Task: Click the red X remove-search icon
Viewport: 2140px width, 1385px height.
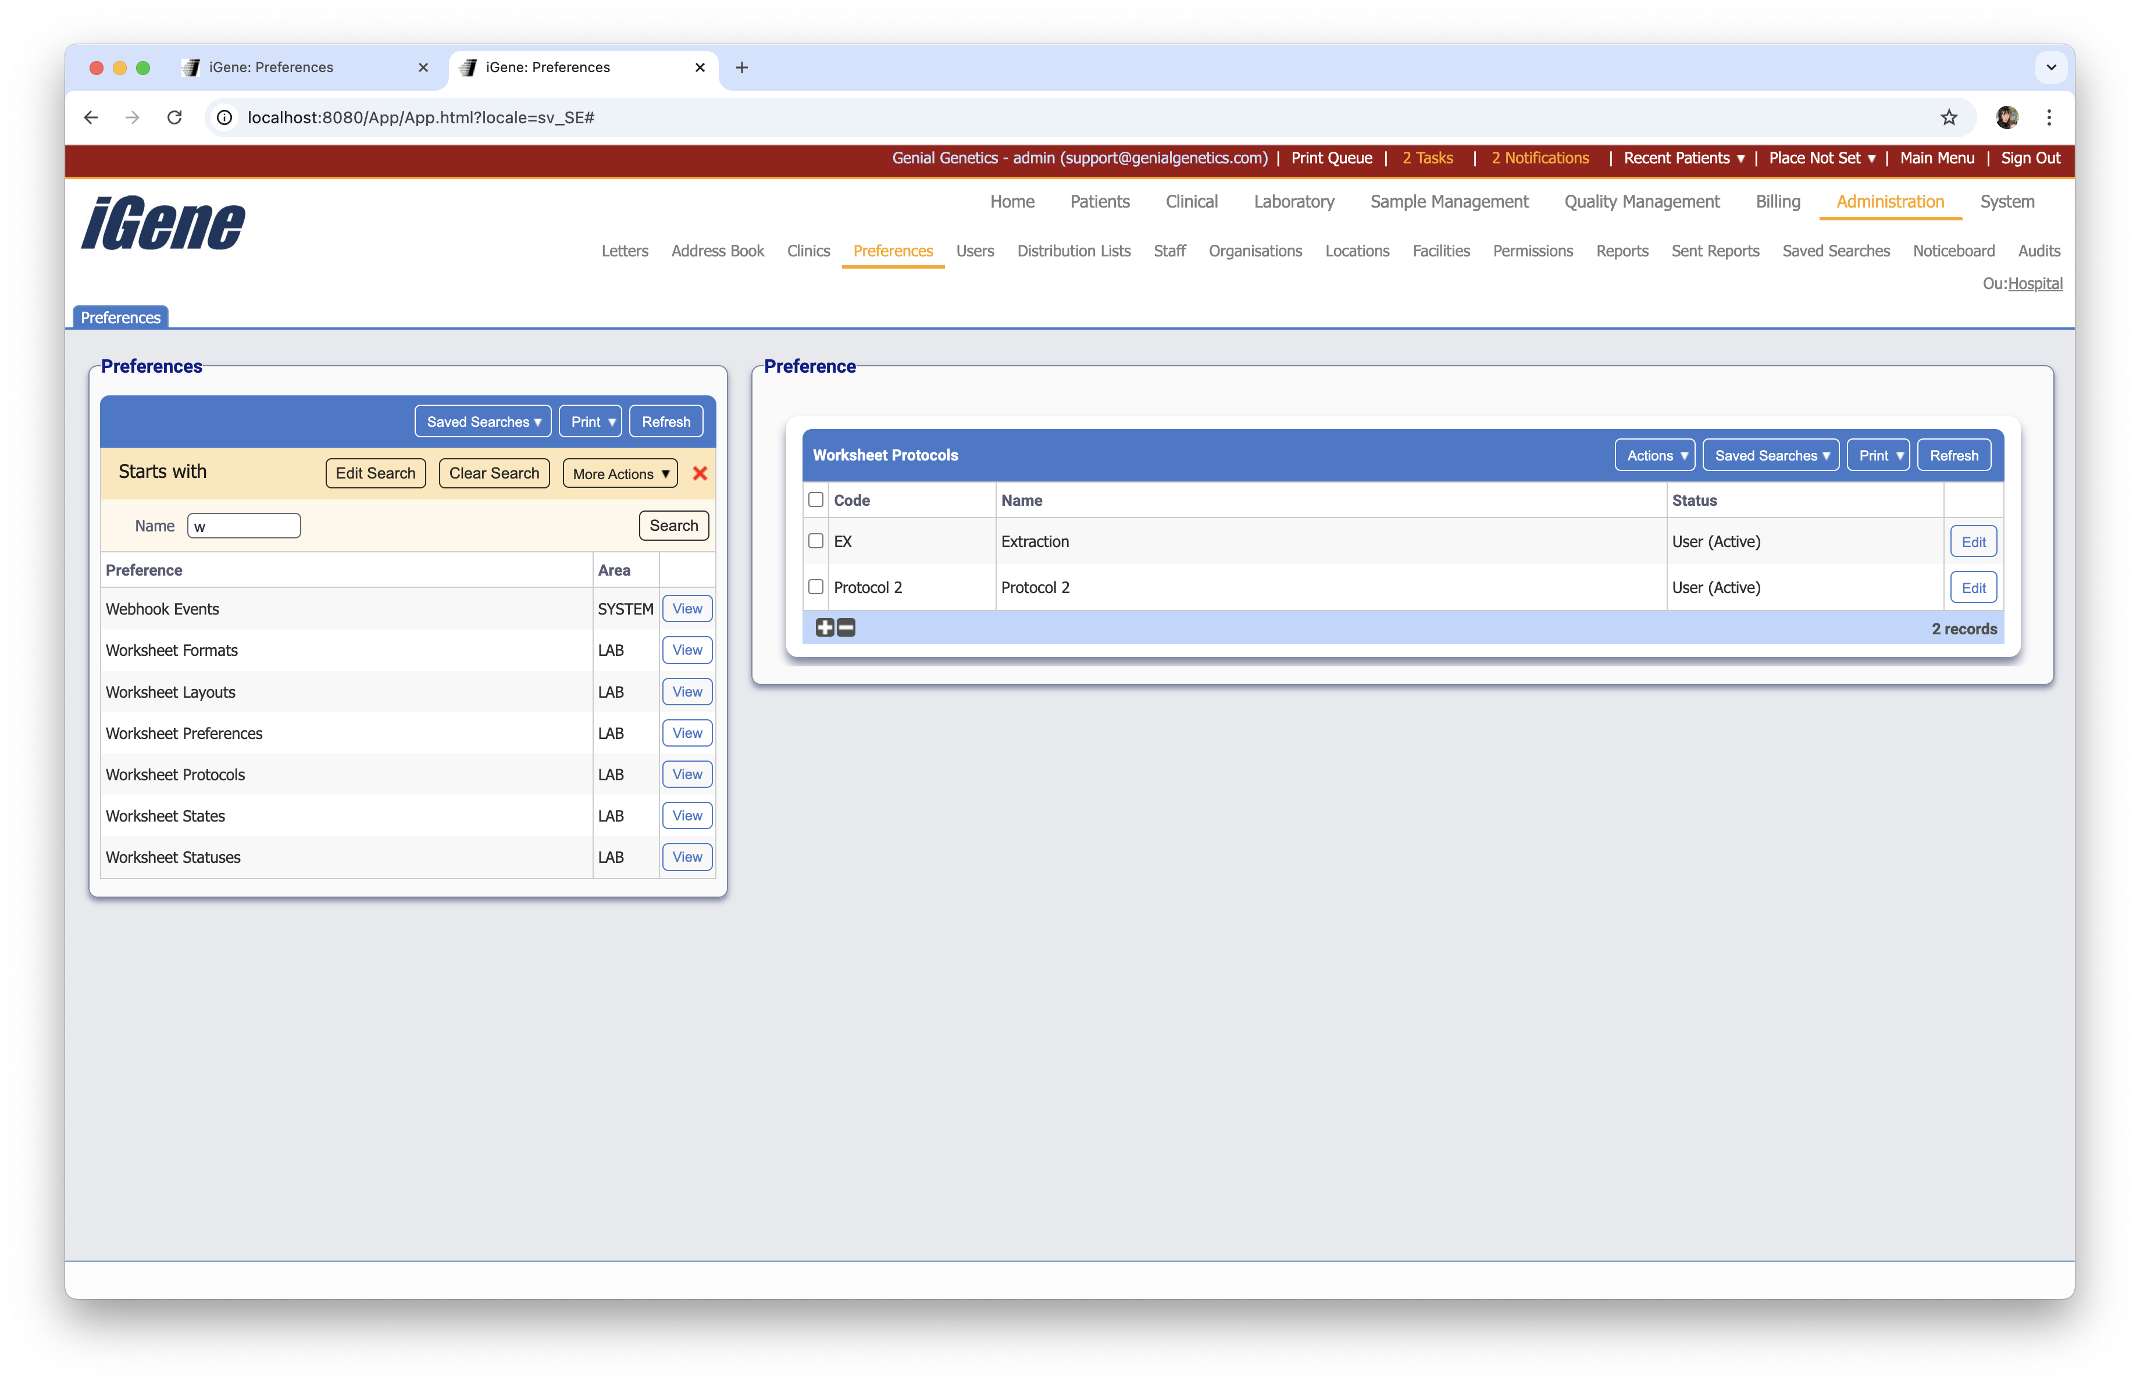Action: click(700, 473)
